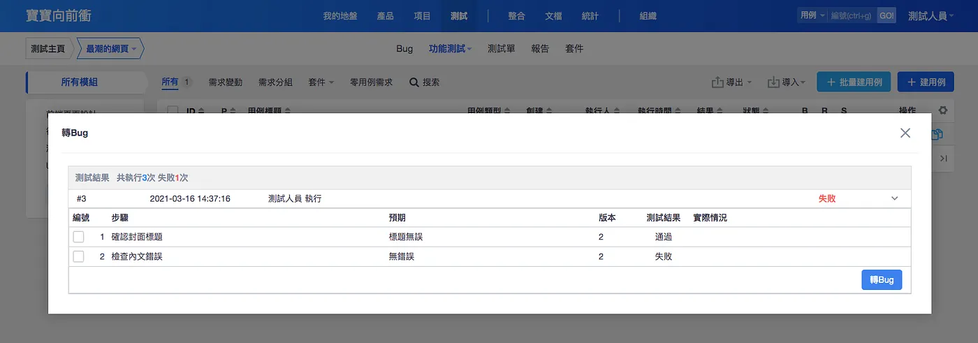Open 文檔 in the top navigation

(x=553, y=15)
